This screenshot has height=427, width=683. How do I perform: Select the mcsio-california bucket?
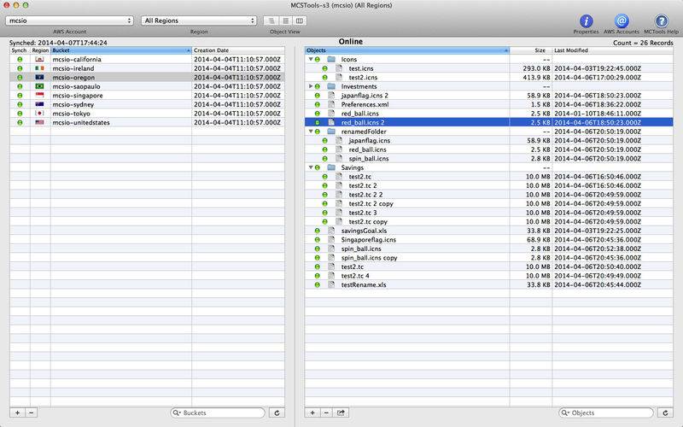click(x=147, y=59)
